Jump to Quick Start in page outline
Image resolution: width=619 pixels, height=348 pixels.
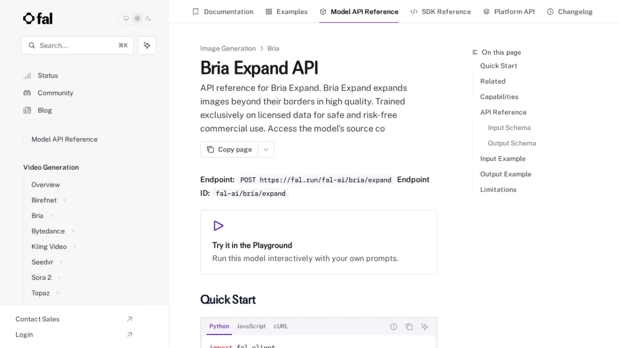coord(498,66)
